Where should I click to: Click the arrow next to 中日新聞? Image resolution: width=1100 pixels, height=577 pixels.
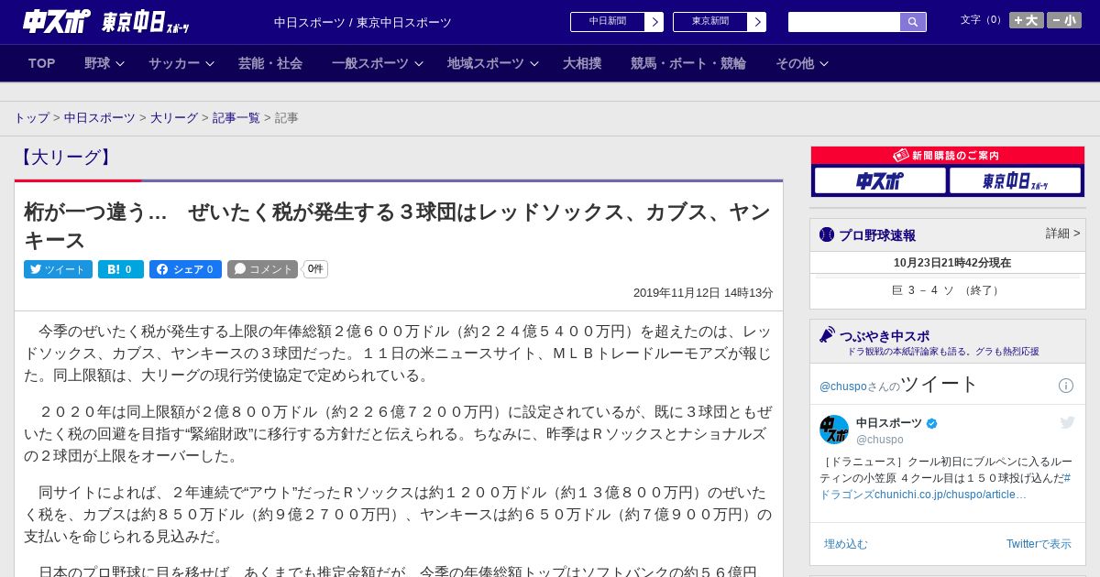(654, 22)
